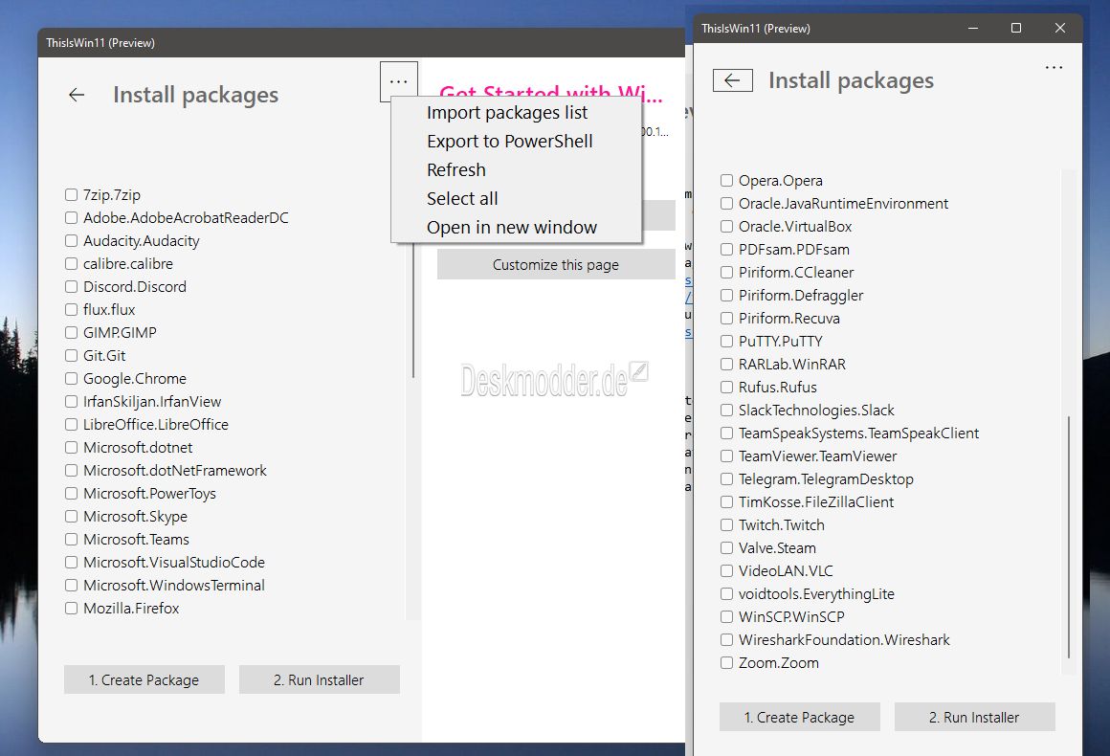Check the WiresharkFoundation.Wireshark box
This screenshot has width=1110, height=756.
(x=726, y=640)
